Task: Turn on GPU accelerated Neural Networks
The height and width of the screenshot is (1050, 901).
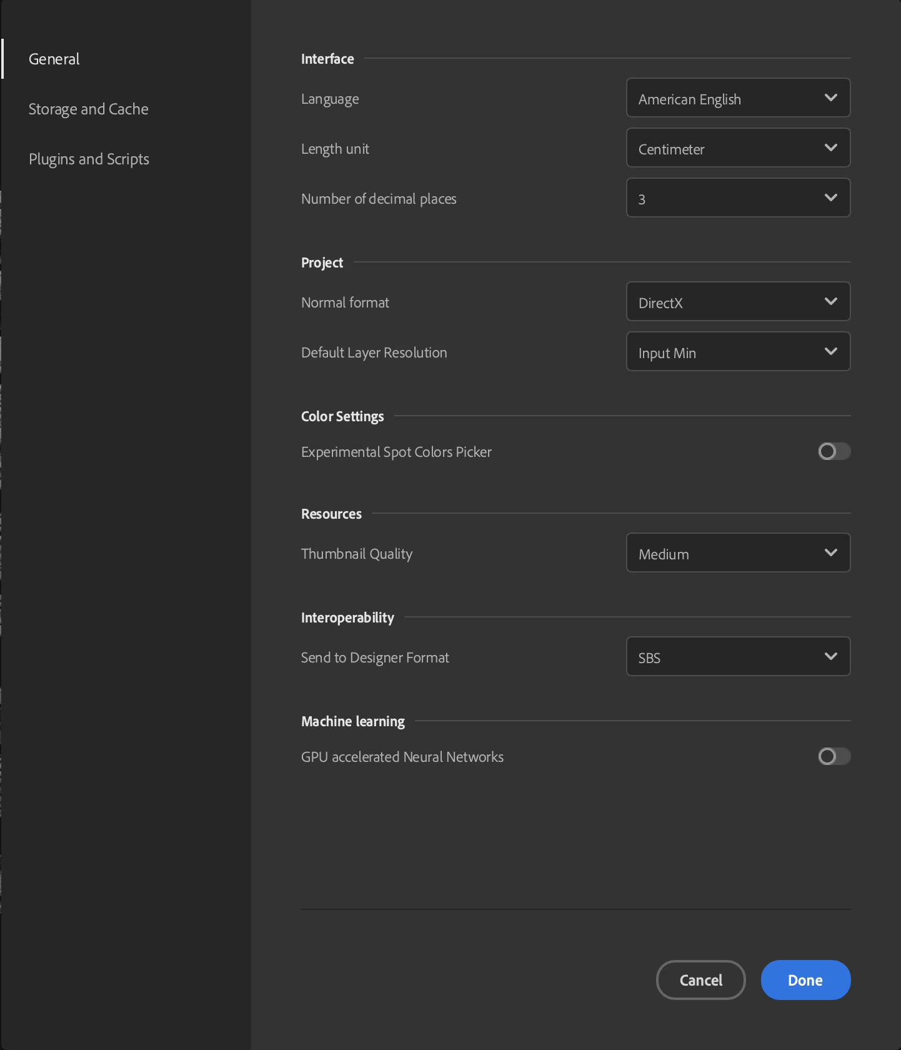Action: click(834, 756)
